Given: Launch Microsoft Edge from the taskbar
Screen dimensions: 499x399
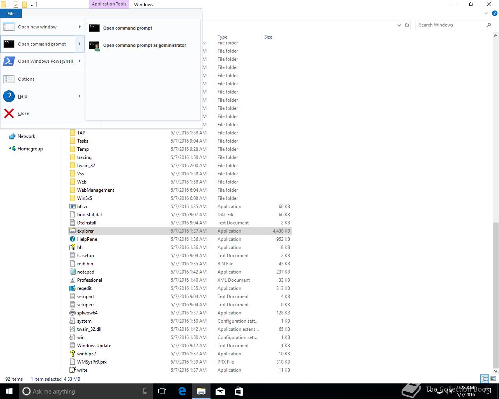Looking at the screenshot, I should tap(182, 391).
